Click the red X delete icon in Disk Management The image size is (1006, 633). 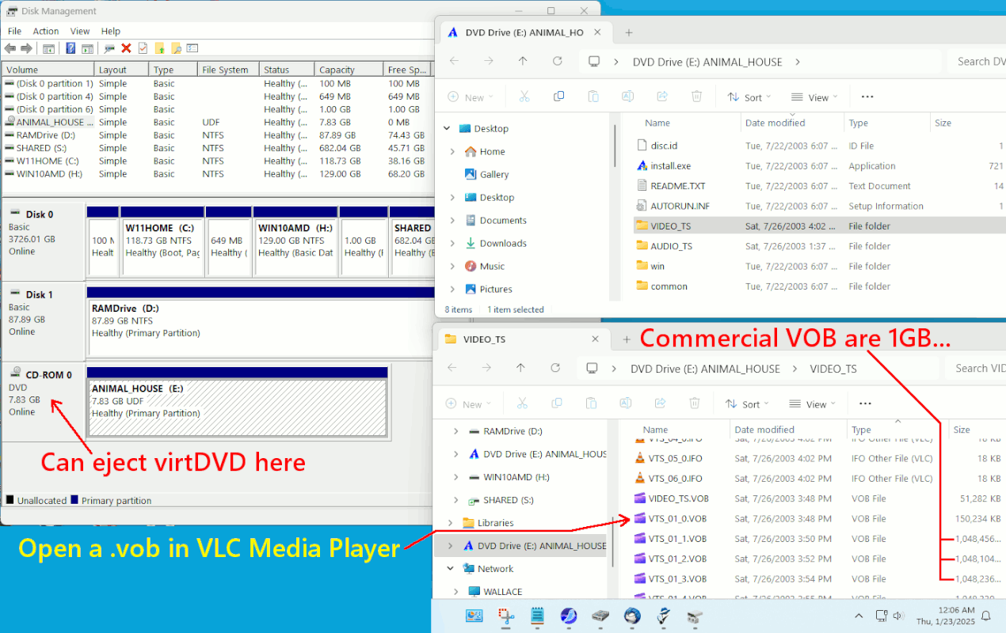point(125,49)
